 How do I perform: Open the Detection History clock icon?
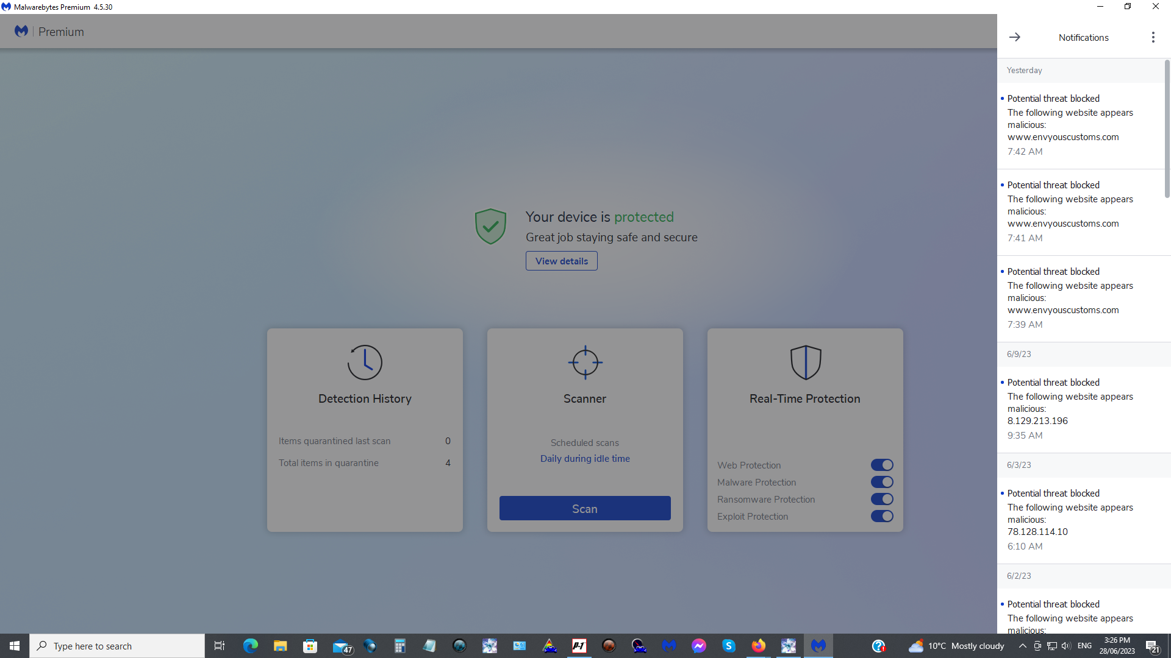(365, 363)
